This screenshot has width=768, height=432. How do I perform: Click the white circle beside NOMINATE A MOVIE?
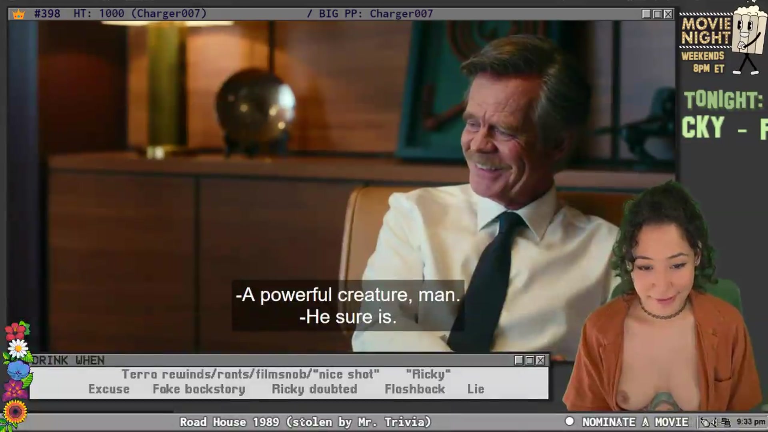(x=569, y=421)
